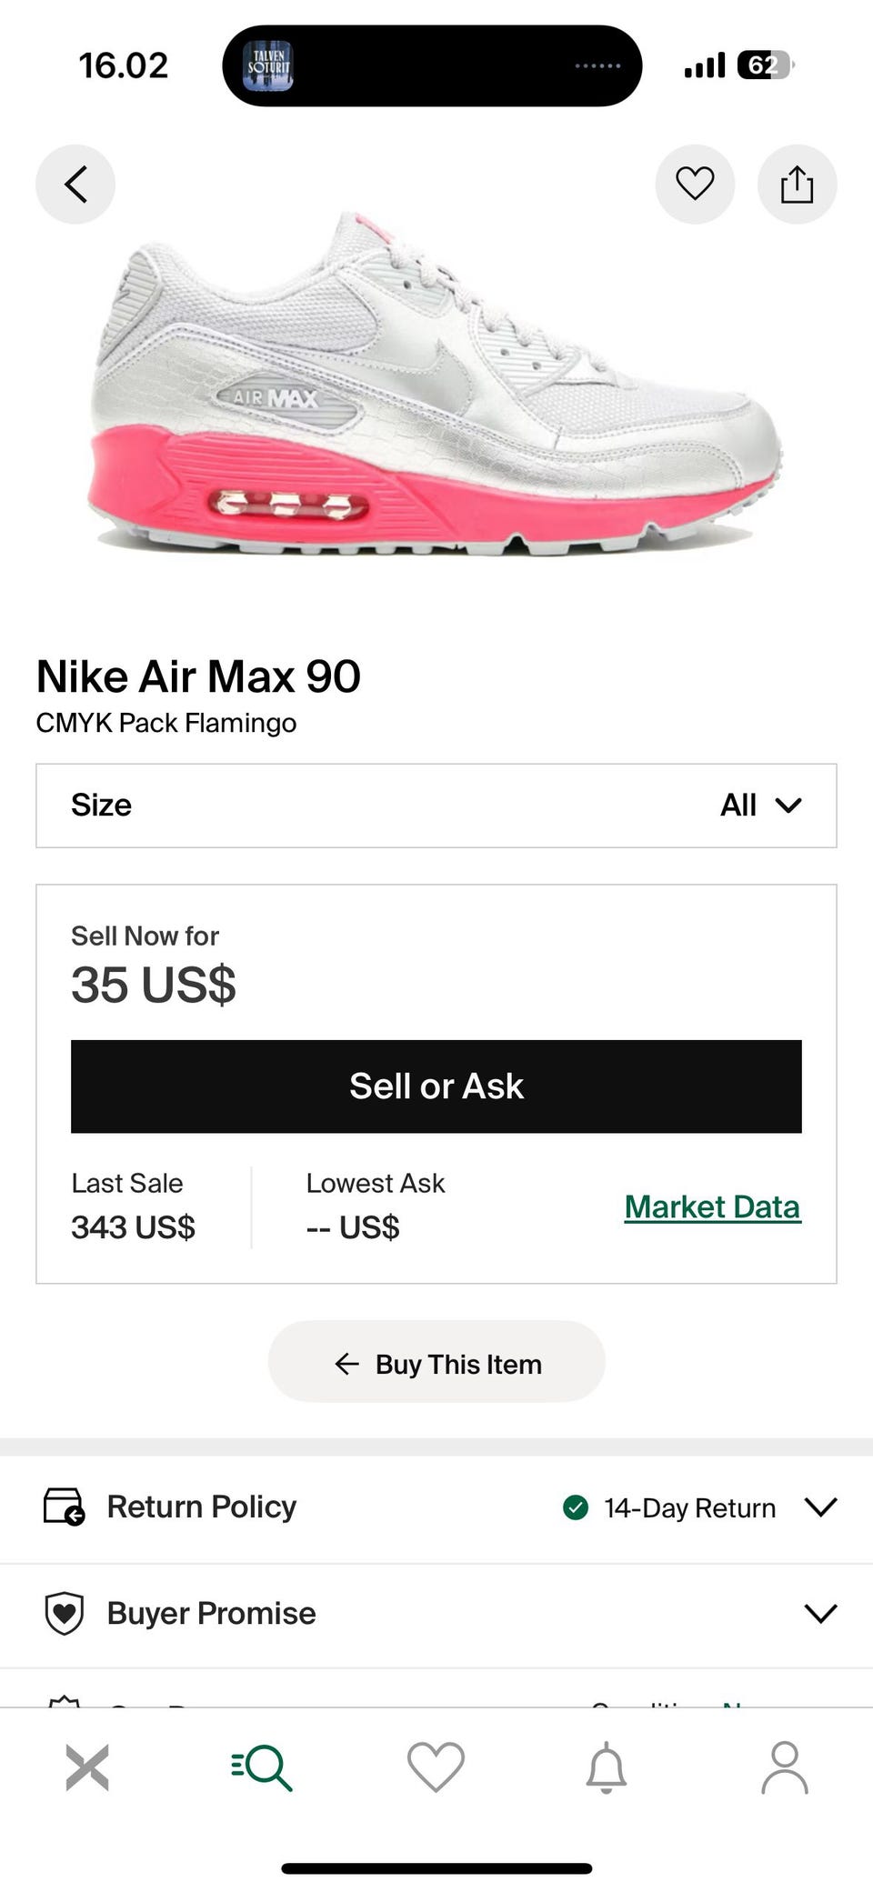Expand the Buyer Promise section
The width and height of the screenshot is (873, 1892).
click(820, 1614)
